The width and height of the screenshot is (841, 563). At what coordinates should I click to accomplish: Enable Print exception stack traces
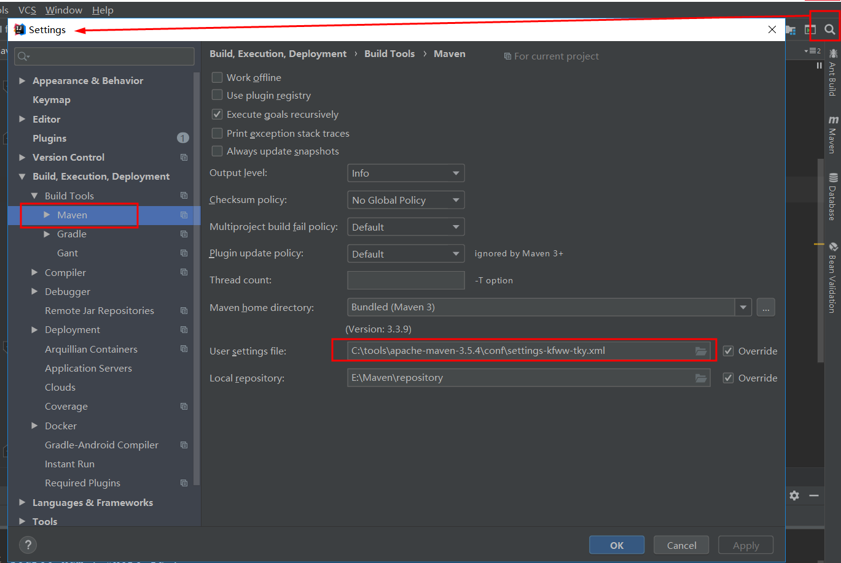coord(217,133)
